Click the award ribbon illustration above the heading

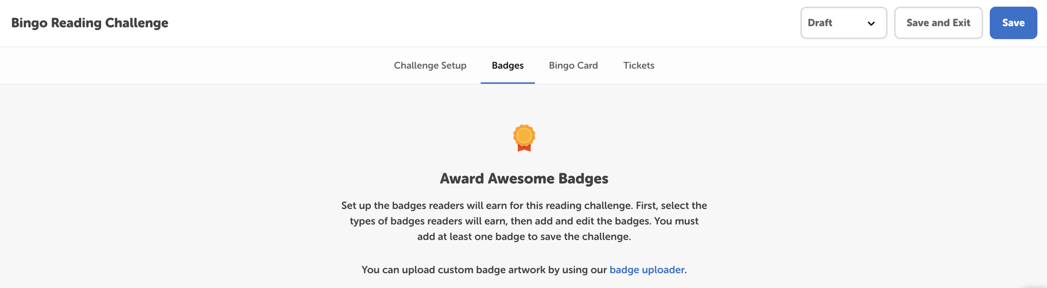tap(523, 138)
